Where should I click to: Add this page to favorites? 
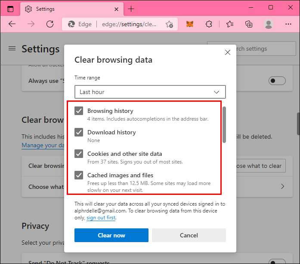point(169,24)
